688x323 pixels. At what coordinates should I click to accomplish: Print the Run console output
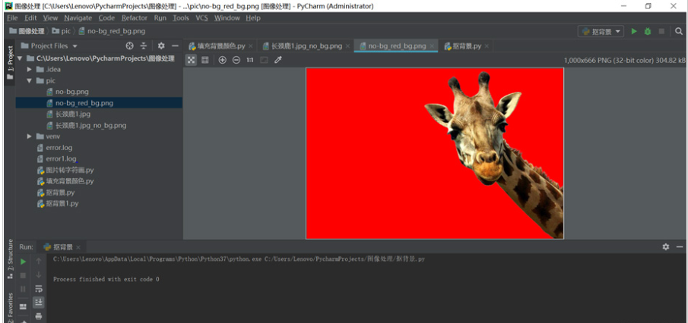click(39, 316)
